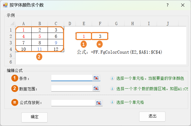191x126 pixels.
Task: Click range picker icon beside 条件 field
Action: 96,78
